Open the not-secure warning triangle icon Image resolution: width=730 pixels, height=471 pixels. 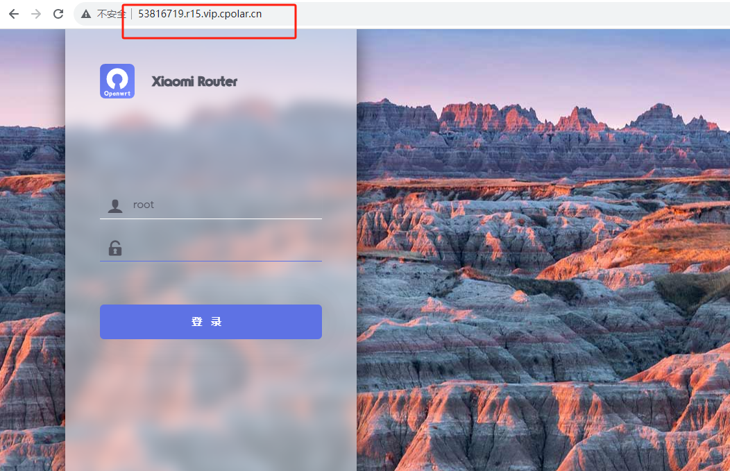point(86,15)
